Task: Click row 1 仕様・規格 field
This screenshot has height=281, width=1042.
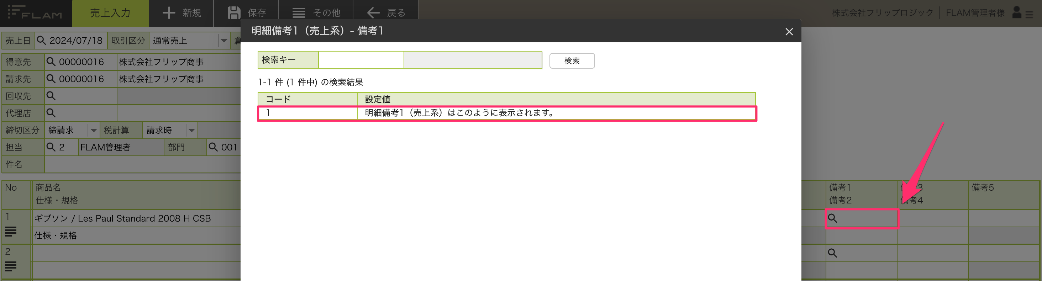Action: (x=137, y=236)
